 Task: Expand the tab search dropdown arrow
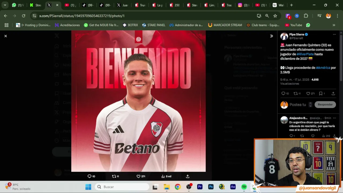(5, 5)
